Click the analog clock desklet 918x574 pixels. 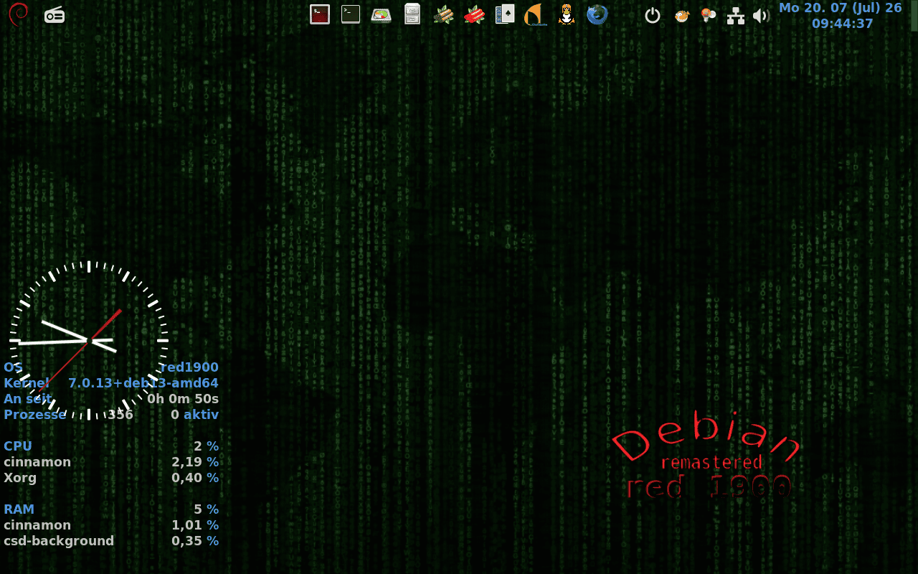pyautogui.click(x=89, y=340)
